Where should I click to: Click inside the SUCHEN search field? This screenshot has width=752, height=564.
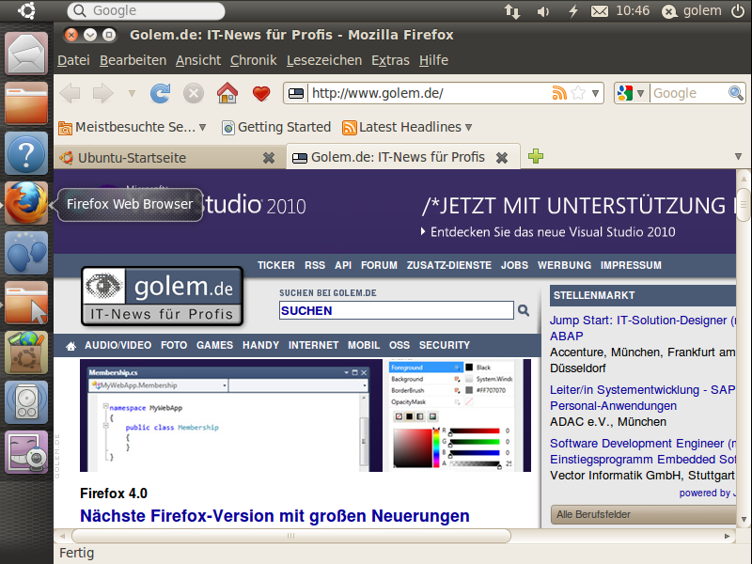(395, 310)
